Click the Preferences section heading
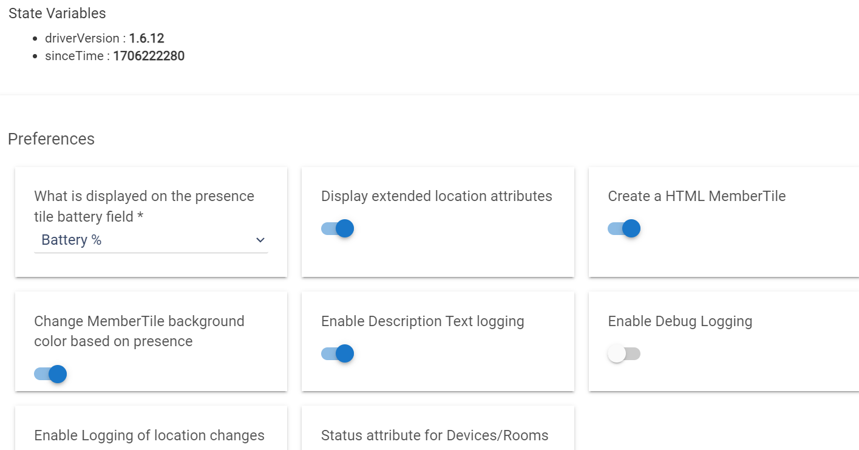The width and height of the screenshot is (859, 450). [51, 139]
